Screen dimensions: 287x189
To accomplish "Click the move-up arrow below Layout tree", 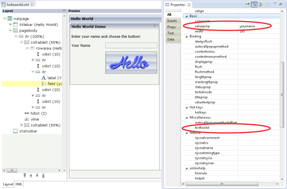I will tap(31, 176).
